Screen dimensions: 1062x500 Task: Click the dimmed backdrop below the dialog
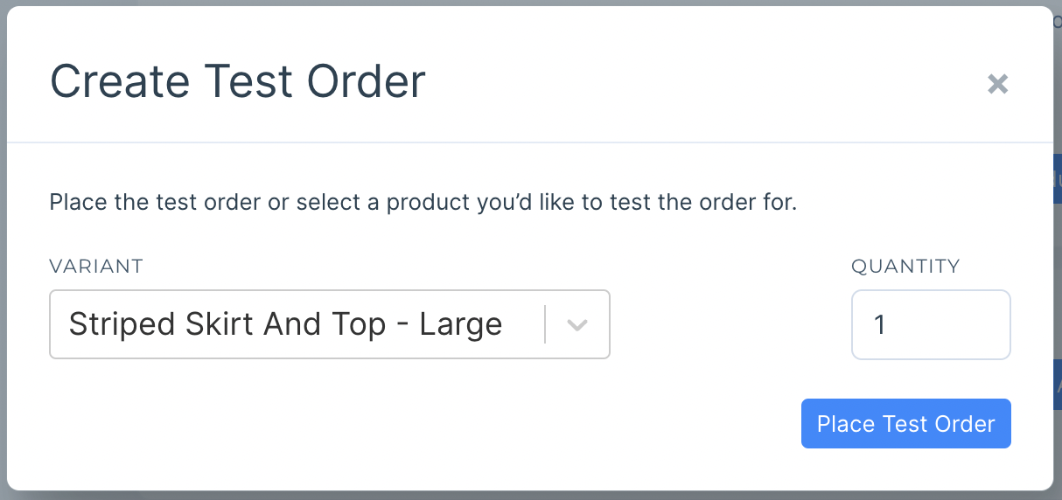pos(525,496)
